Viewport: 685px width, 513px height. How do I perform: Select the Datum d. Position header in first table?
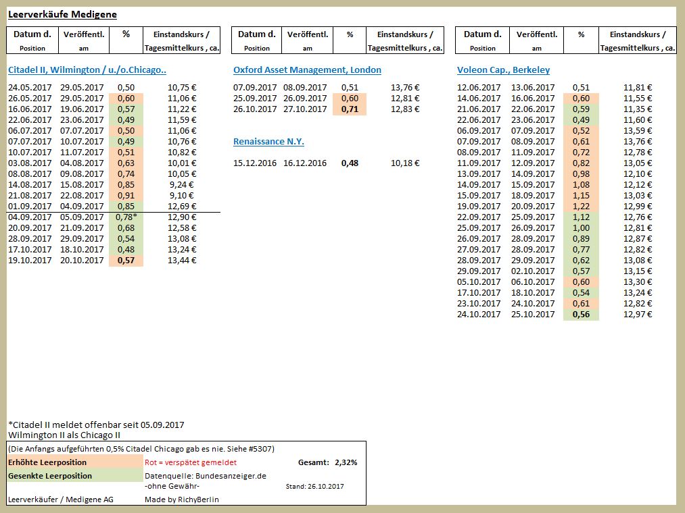click(x=32, y=40)
